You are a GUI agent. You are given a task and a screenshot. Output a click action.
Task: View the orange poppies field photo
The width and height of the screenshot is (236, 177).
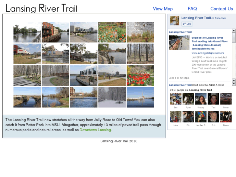click(x=112, y=32)
